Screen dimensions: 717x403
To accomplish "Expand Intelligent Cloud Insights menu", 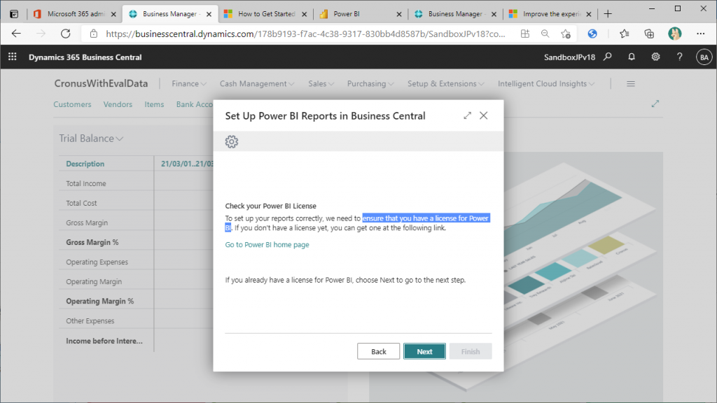I will (546, 84).
